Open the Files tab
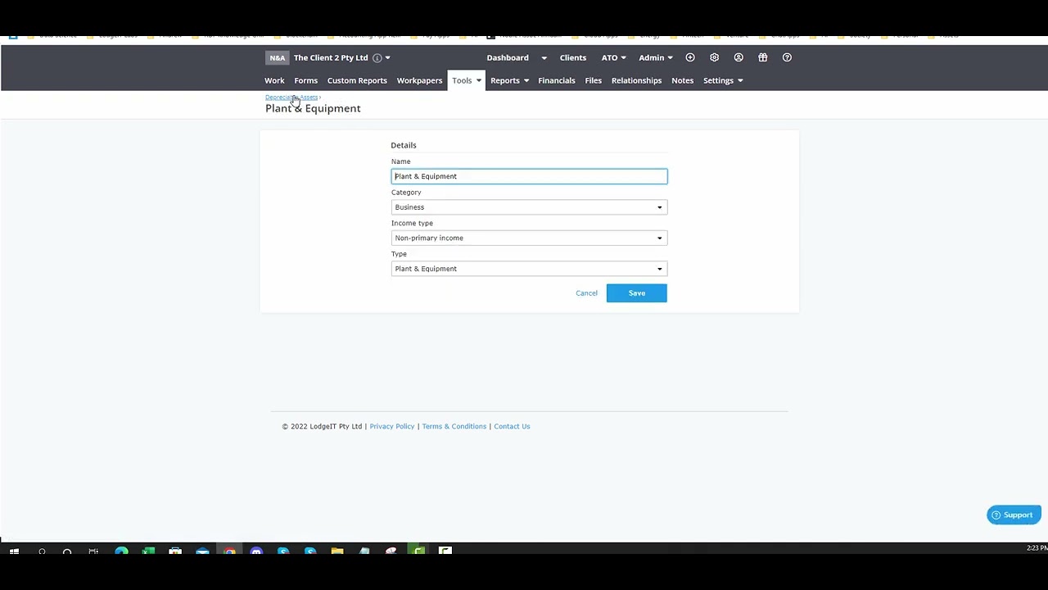 [594, 80]
